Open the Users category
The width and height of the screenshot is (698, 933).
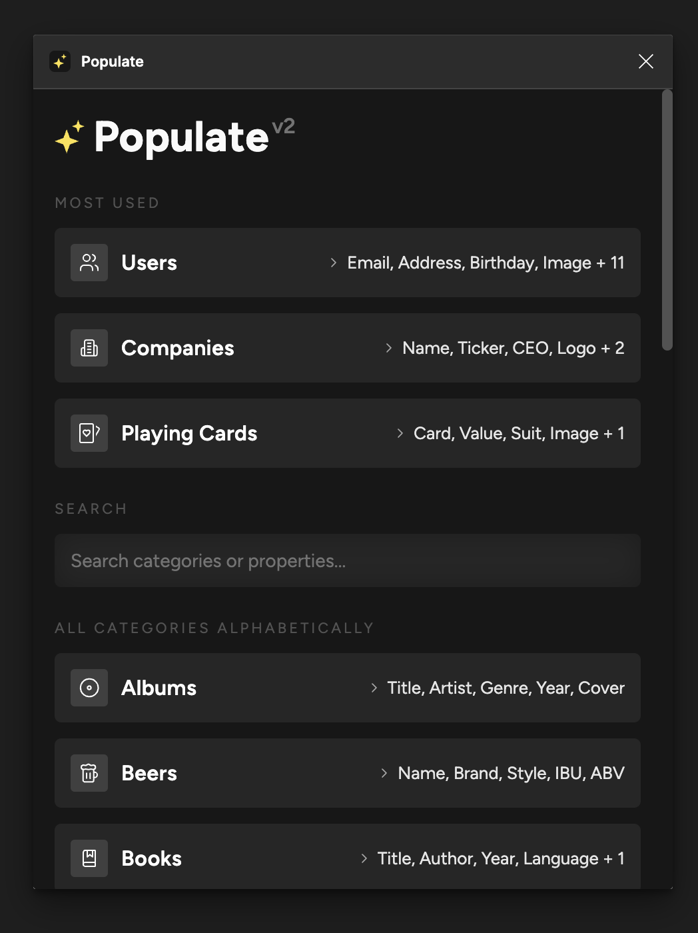[x=348, y=263]
